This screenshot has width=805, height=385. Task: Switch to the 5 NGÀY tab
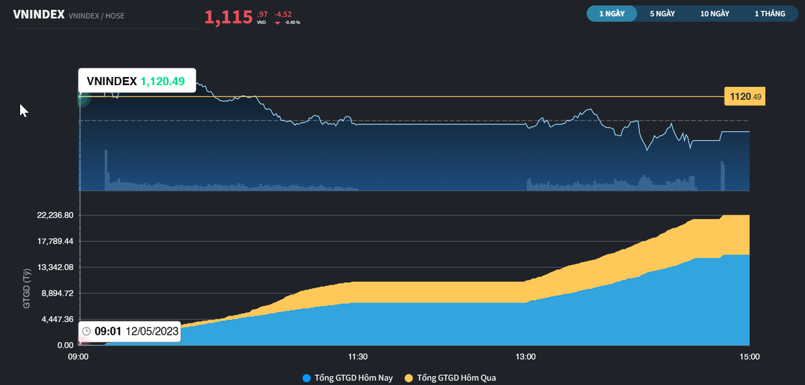pos(662,13)
